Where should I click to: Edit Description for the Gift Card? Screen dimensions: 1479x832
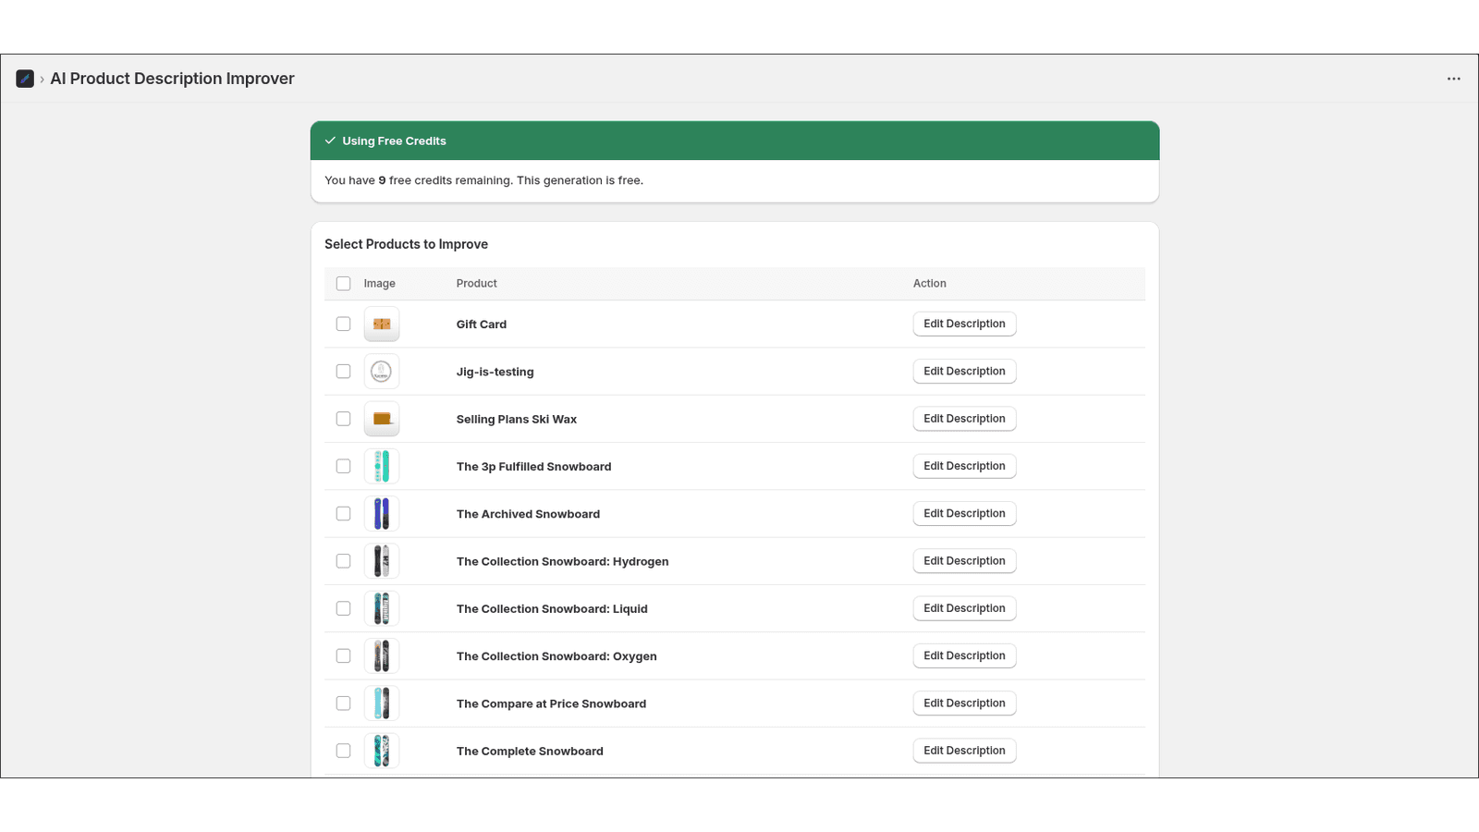[x=964, y=324]
